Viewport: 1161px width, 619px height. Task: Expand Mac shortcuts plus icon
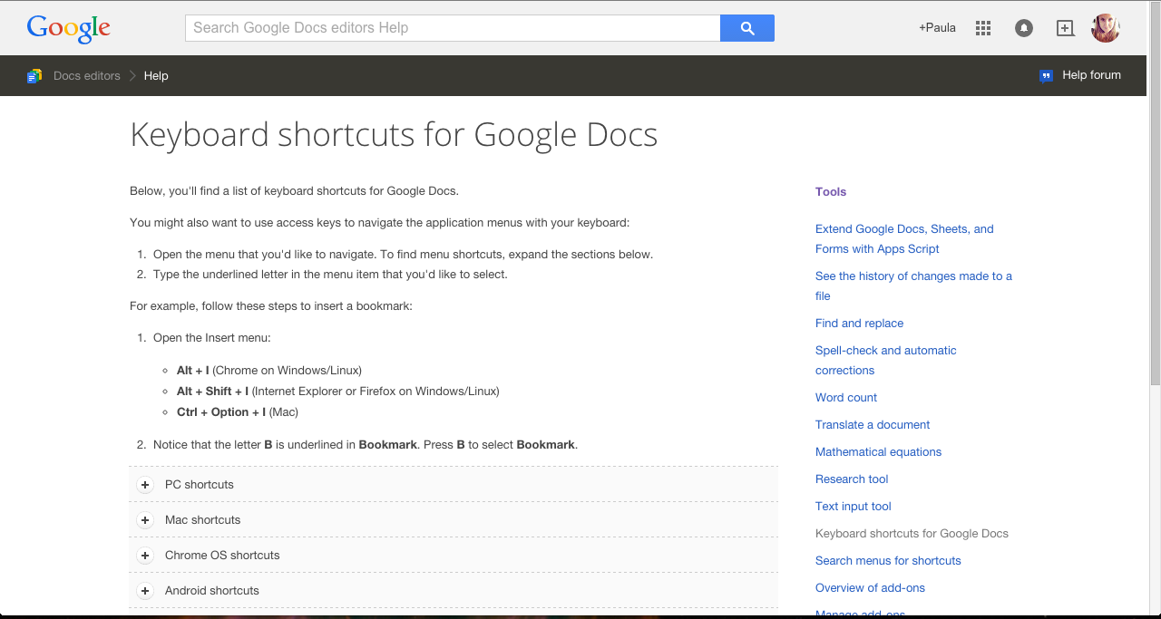(x=145, y=520)
